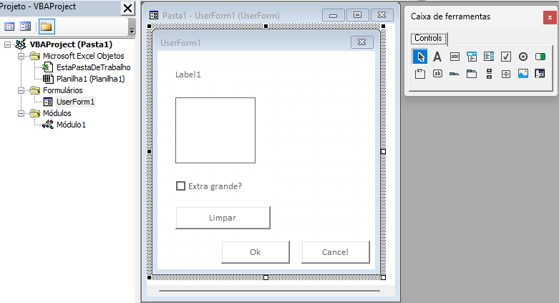Collapse the VBAProject (Pasta1) tree node
Viewport: 559px width, 303px height.
pos(8,44)
